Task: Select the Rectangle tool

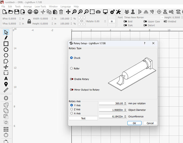Action: pyautogui.click(x=6, y=44)
